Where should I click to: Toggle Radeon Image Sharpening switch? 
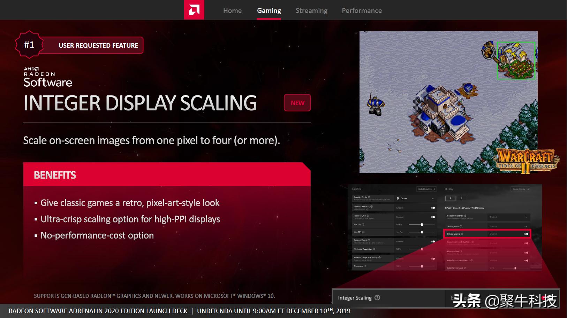point(433,259)
